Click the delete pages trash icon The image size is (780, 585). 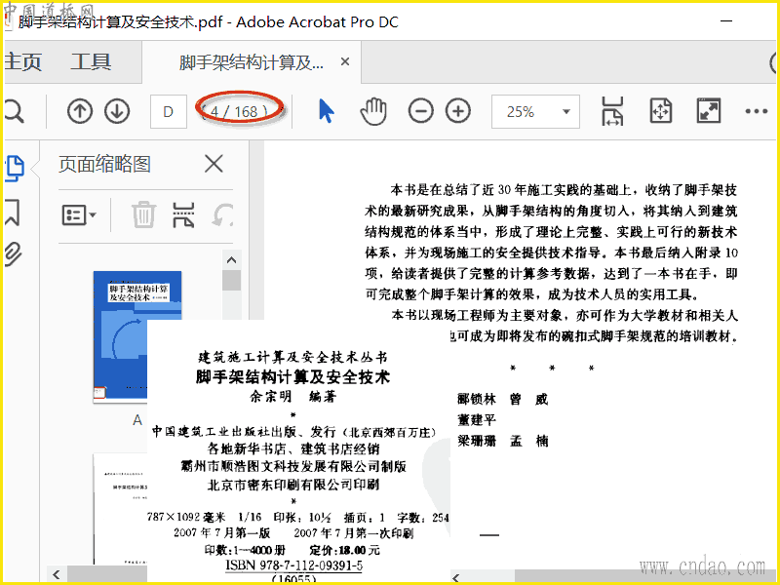coord(143,214)
